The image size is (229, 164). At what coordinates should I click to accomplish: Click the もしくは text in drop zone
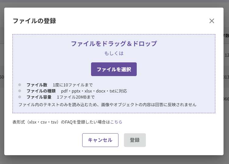pos(114,53)
